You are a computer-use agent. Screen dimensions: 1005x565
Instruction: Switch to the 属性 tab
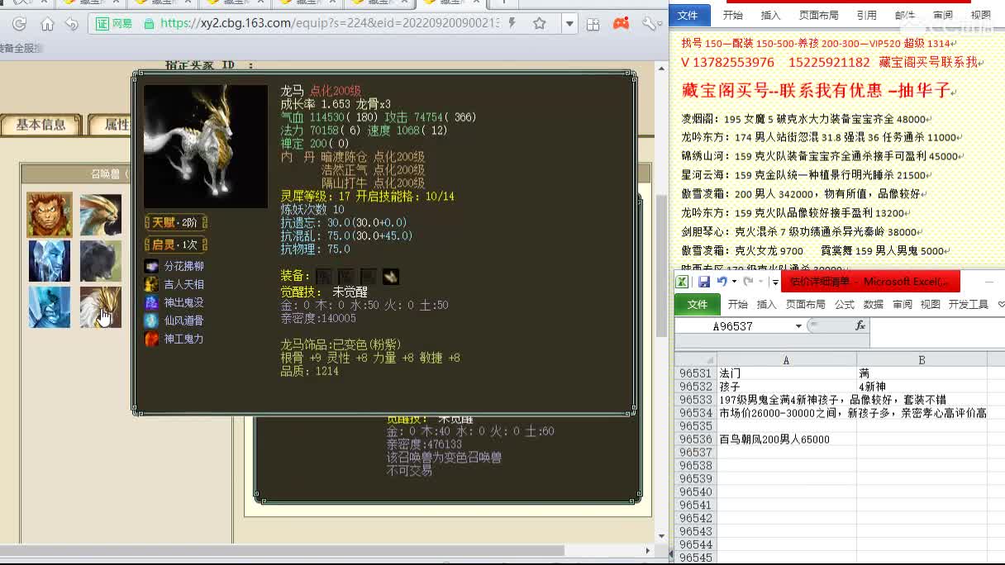[112, 125]
